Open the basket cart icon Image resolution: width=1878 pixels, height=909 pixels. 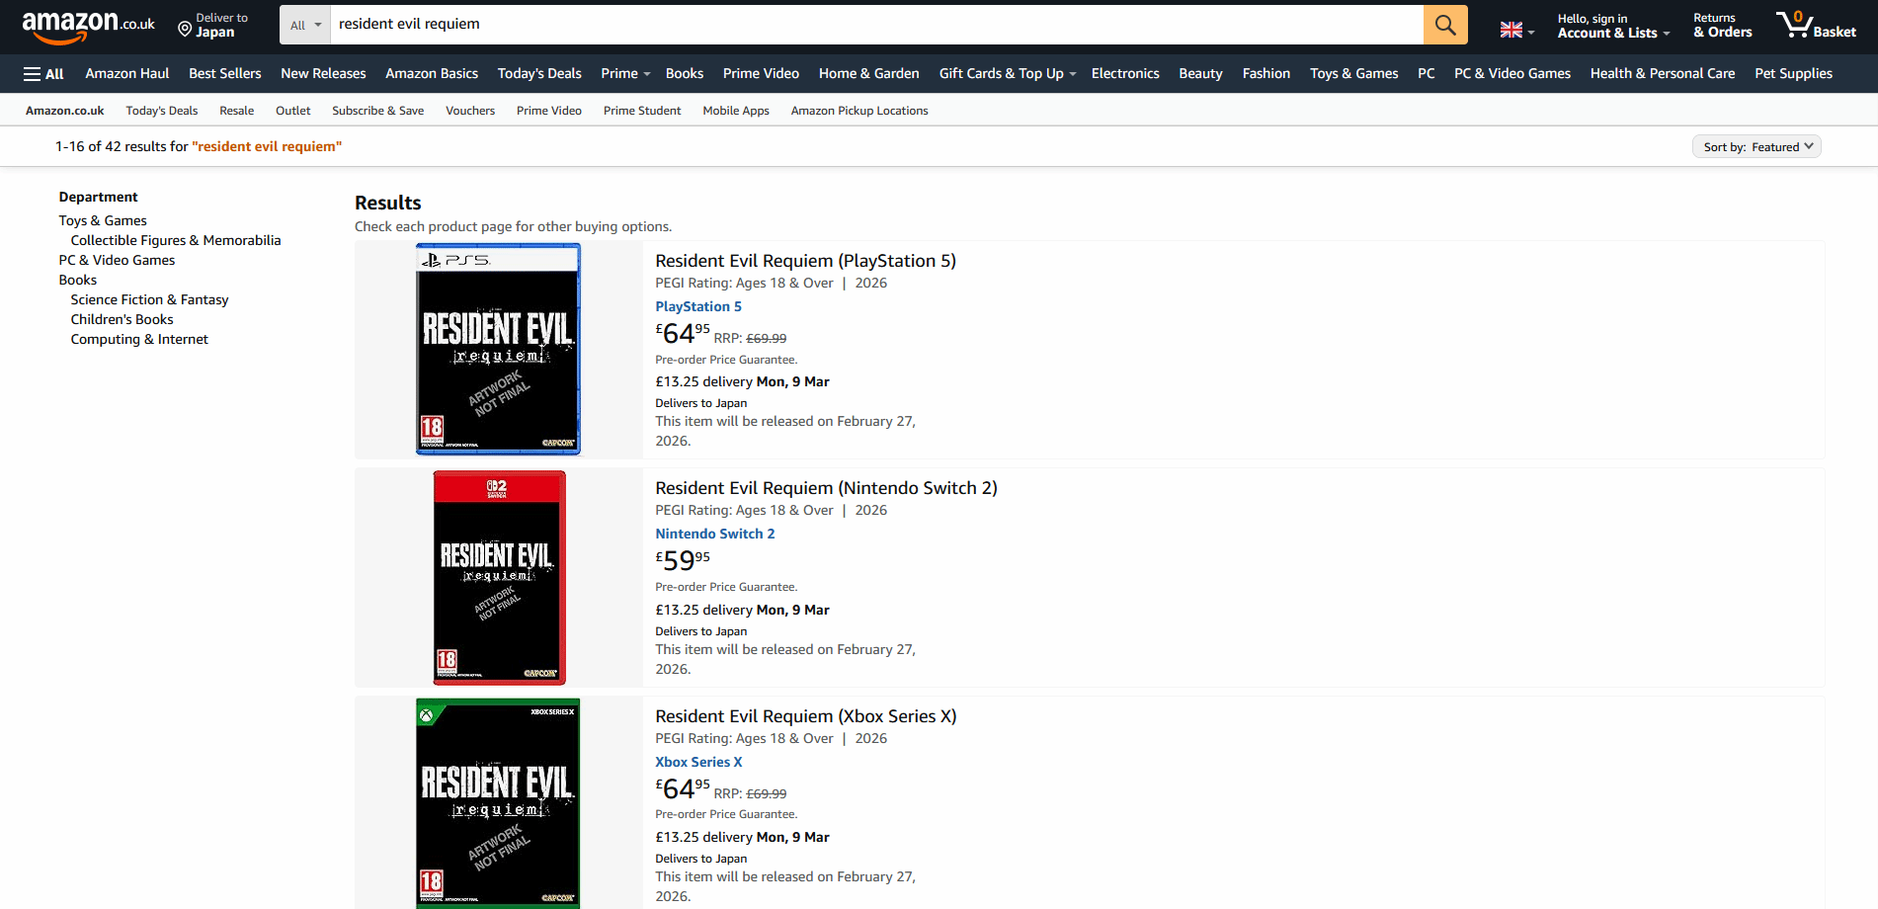tap(1814, 25)
